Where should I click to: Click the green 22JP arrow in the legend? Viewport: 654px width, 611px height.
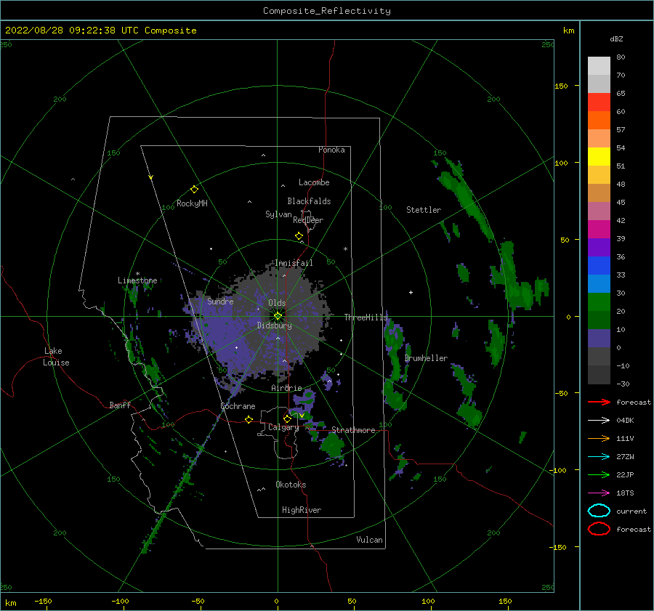click(599, 474)
